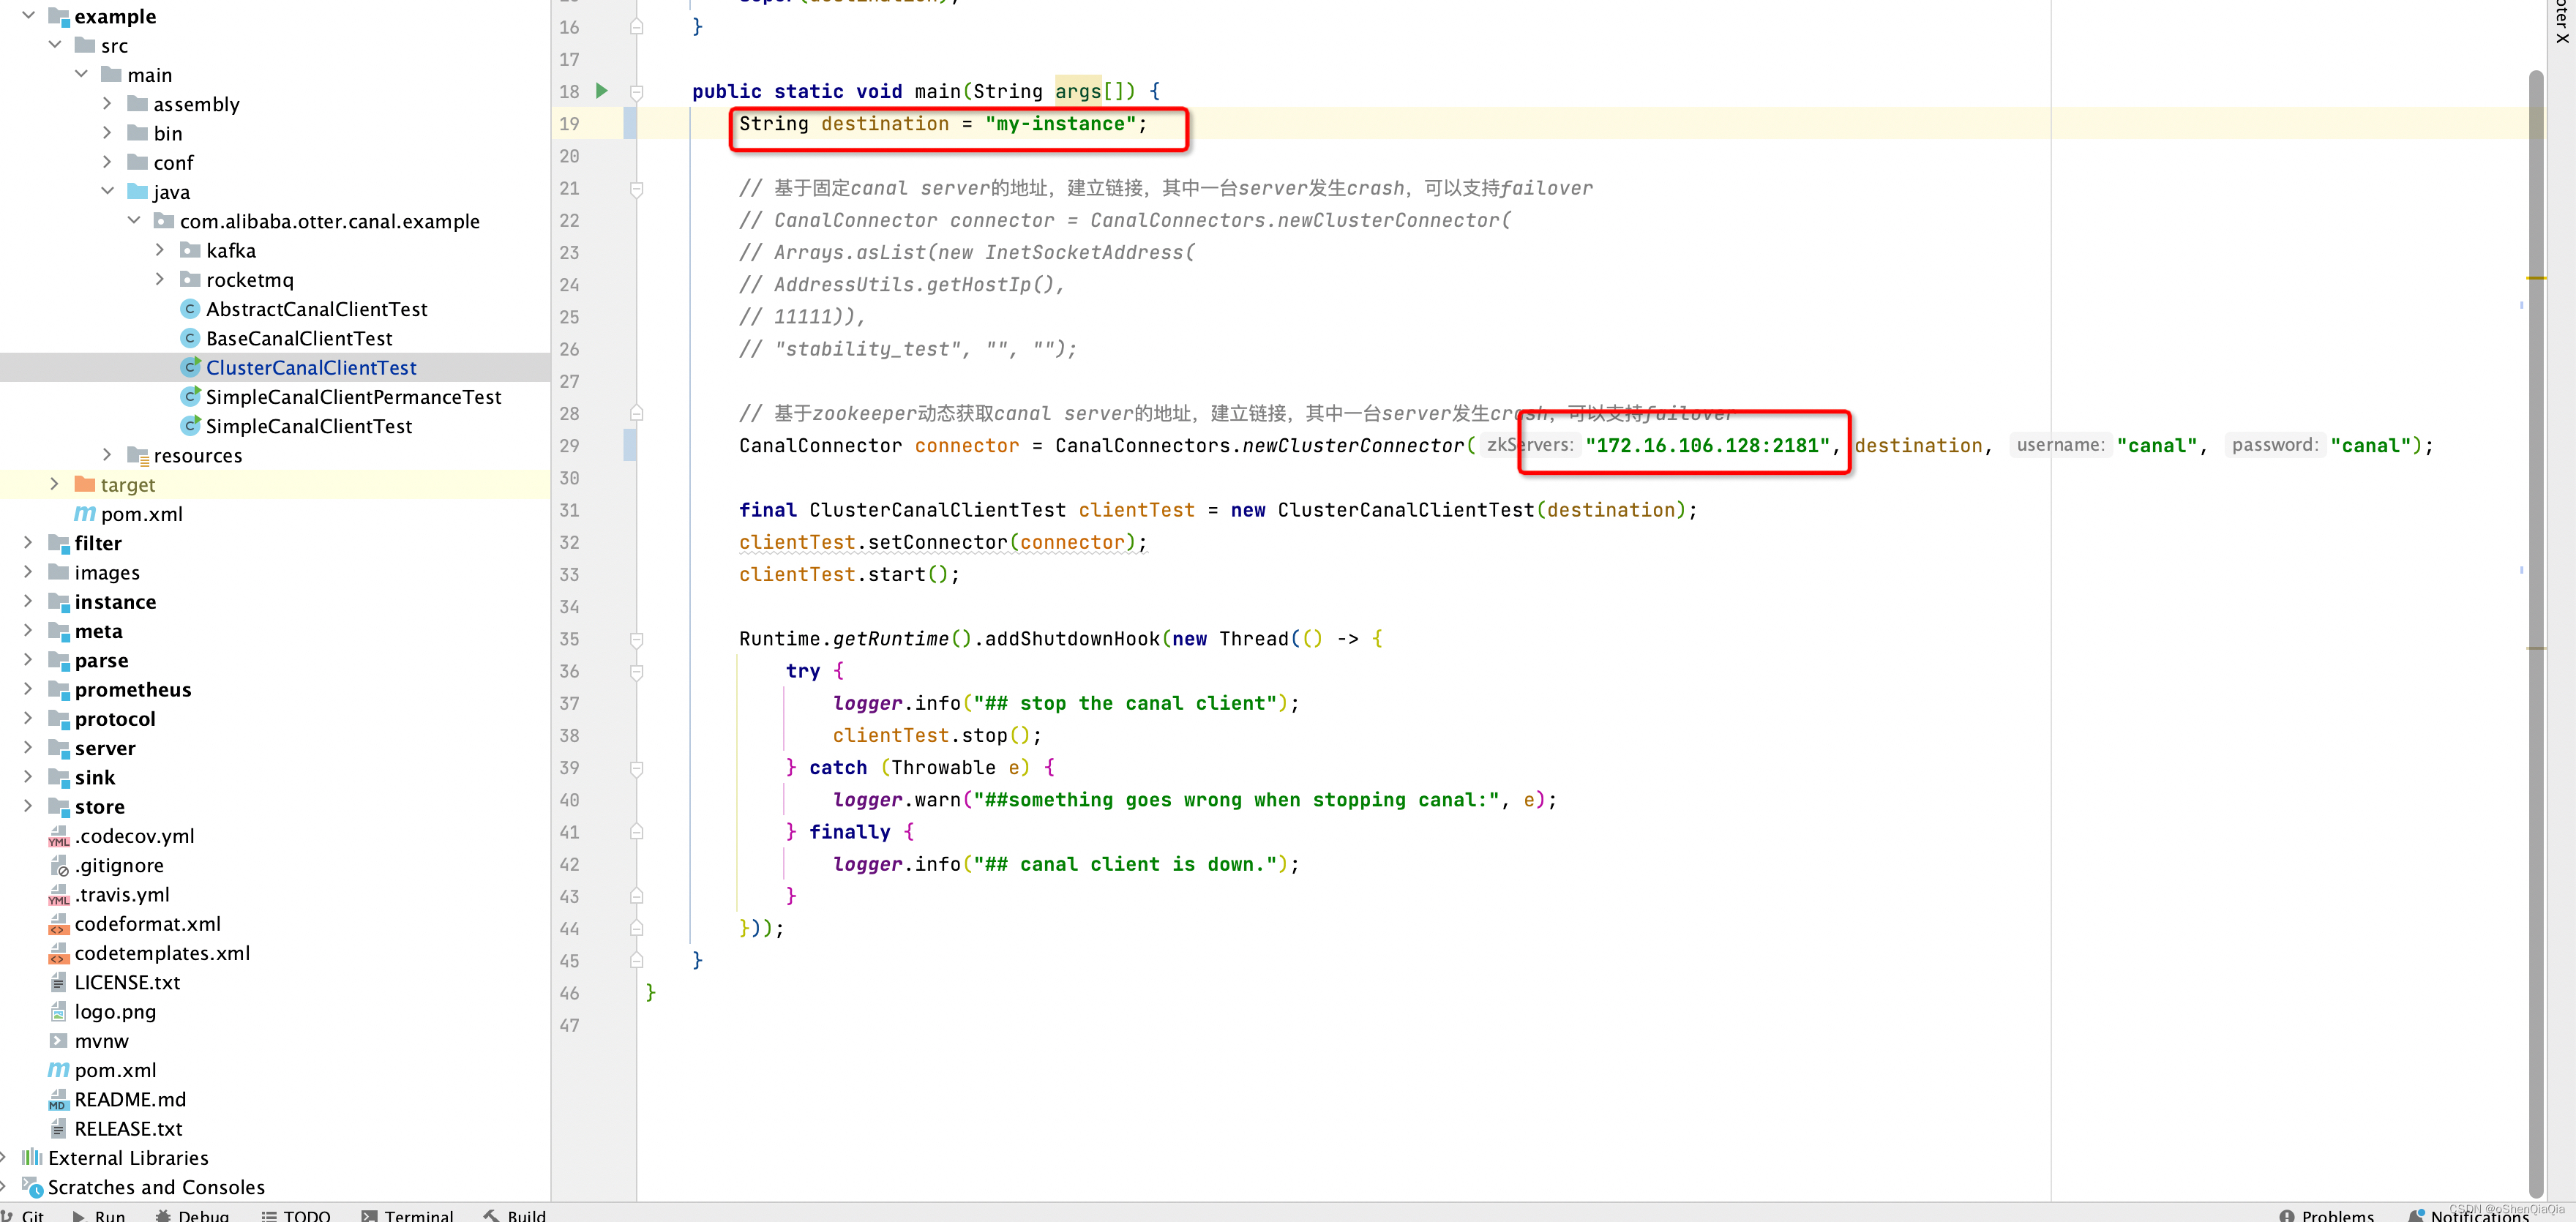
Task: Expand the kafka package
Action: click(x=160, y=251)
